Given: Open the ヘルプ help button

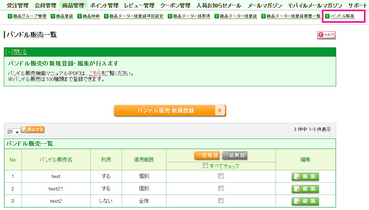Looking at the screenshot, I should (326, 35).
